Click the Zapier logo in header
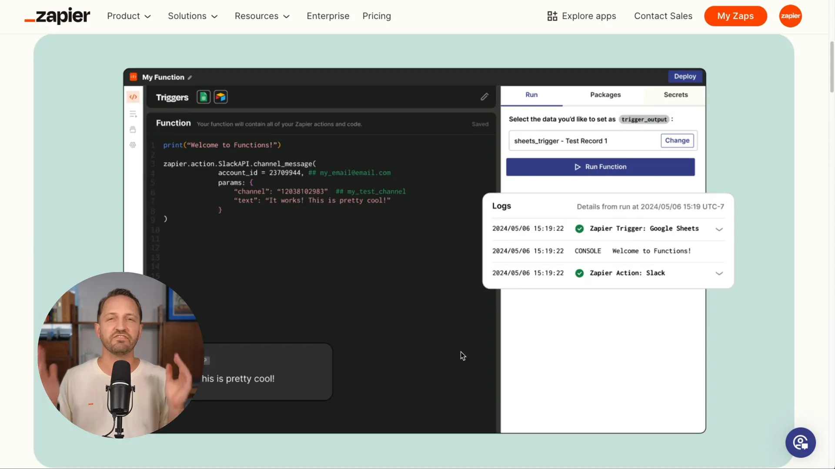The image size is (835, 469). 57,16
